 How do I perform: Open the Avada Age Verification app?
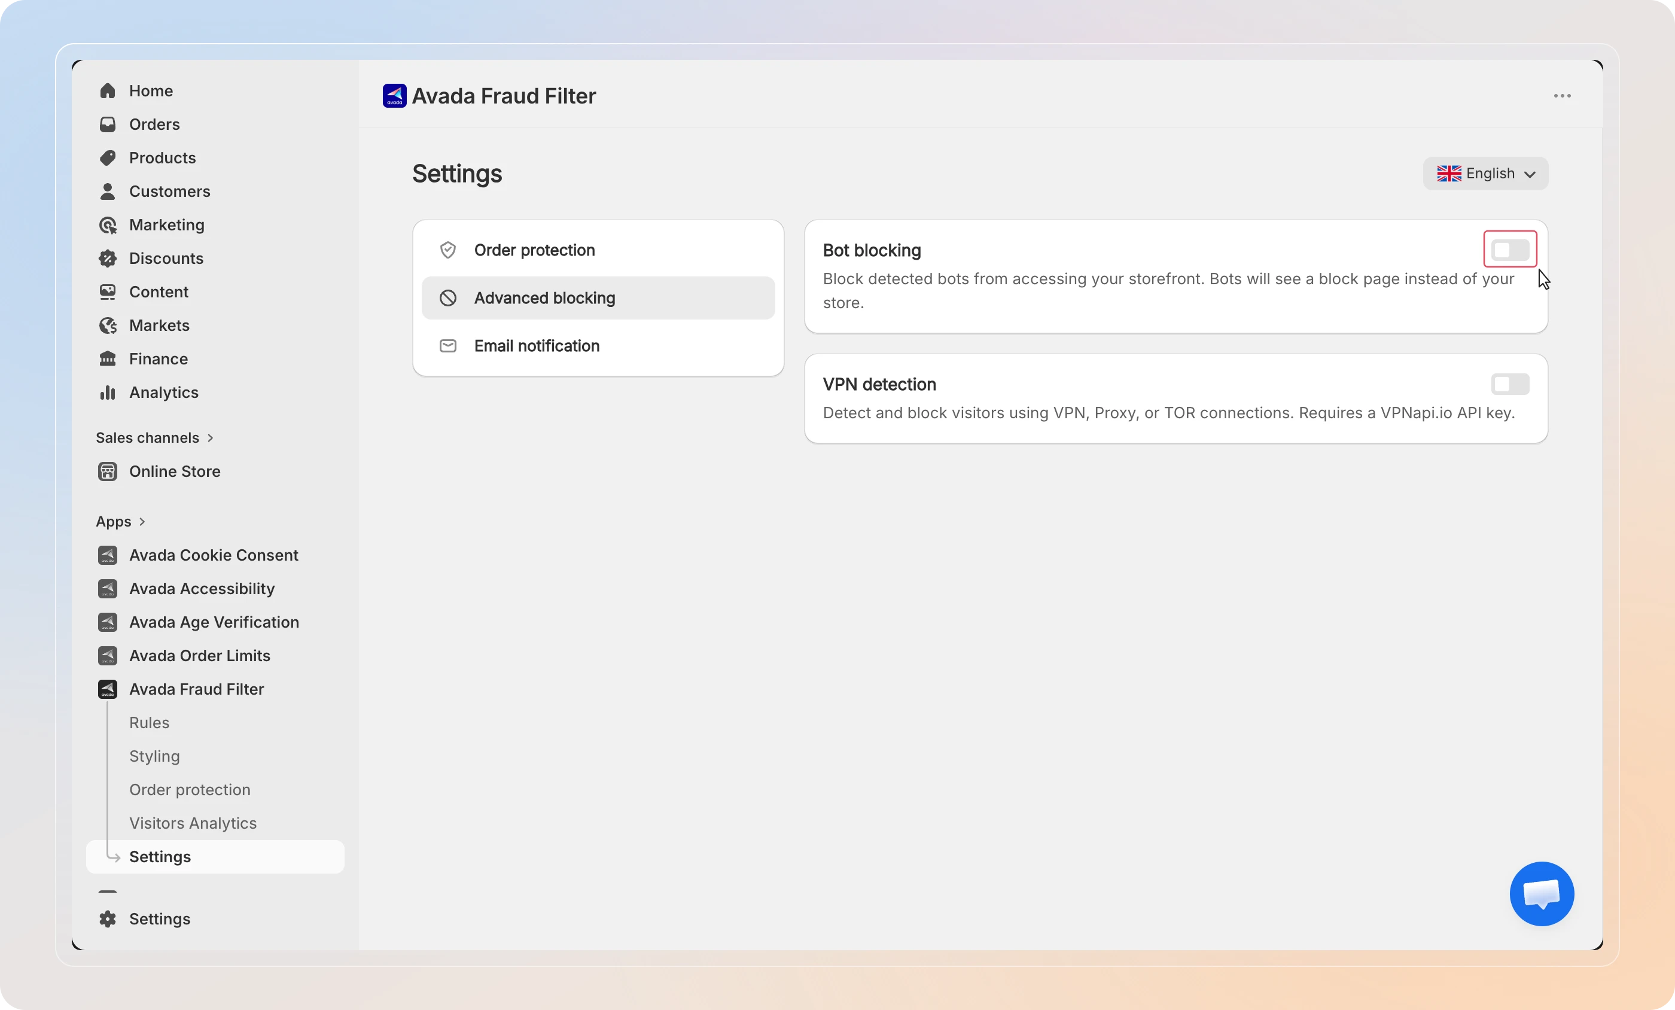pos(215,622)
